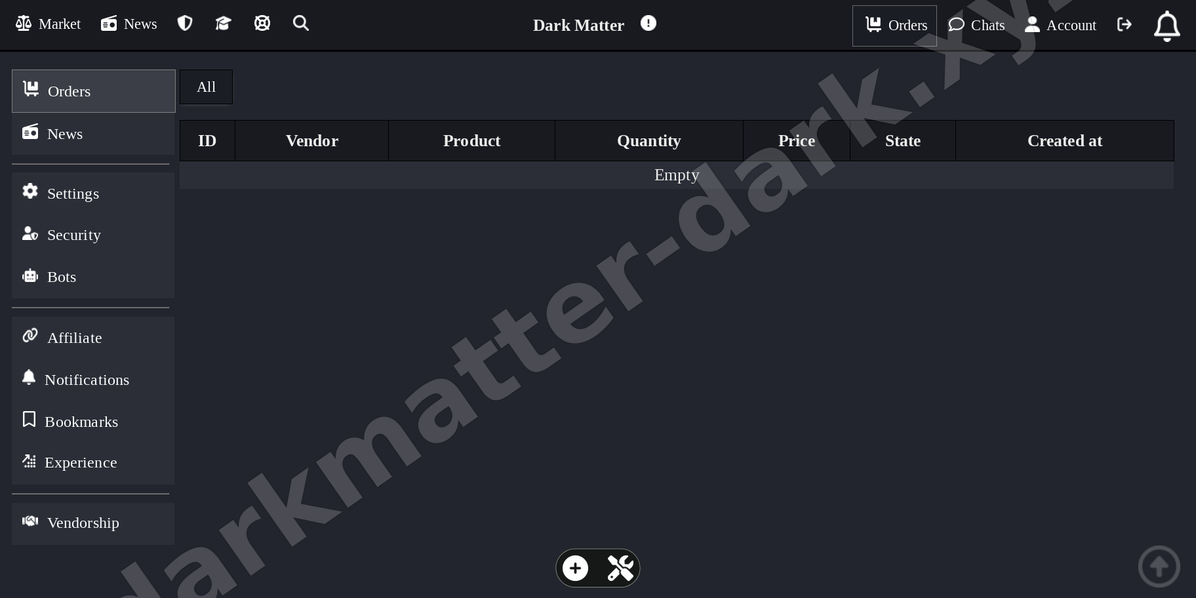The image size is (1196, 598).
Task: Select the All orders filter tab
Action: (207, 87)
